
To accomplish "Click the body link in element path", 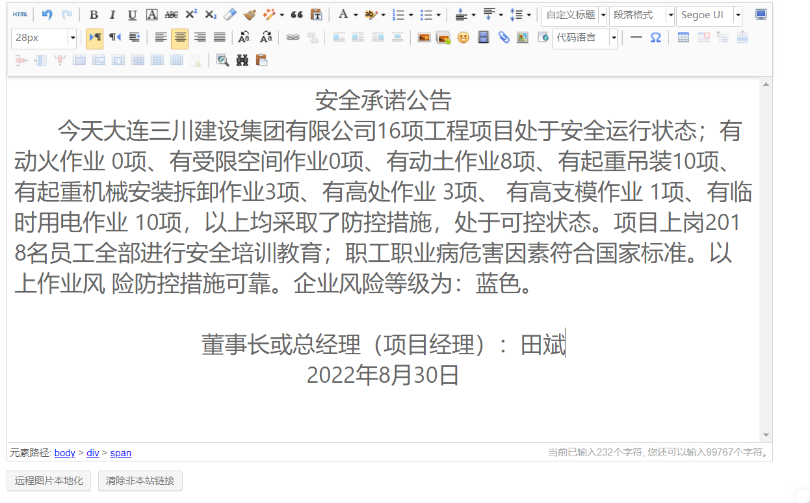I will [x=65, y=453].
